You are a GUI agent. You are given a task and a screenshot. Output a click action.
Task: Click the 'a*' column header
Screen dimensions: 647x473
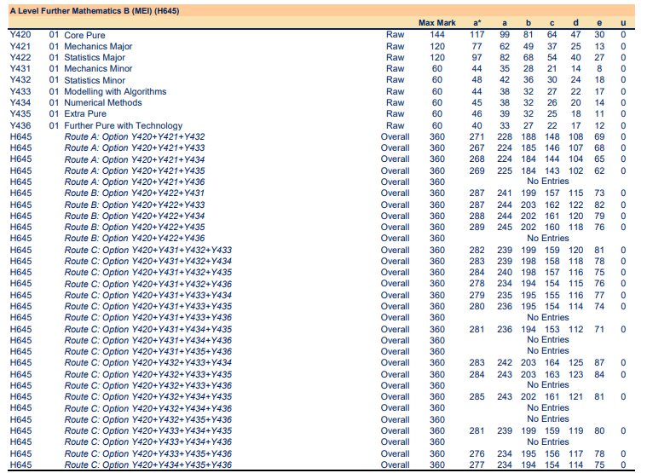click(x=477, y=23)
